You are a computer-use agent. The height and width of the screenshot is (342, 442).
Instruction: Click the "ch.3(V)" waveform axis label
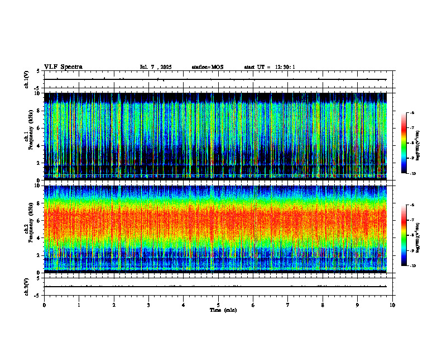[27, 287]
